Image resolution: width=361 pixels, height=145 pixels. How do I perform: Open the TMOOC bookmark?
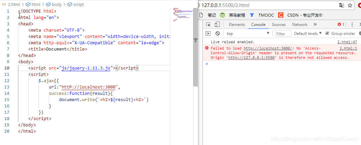pos(262,15)
